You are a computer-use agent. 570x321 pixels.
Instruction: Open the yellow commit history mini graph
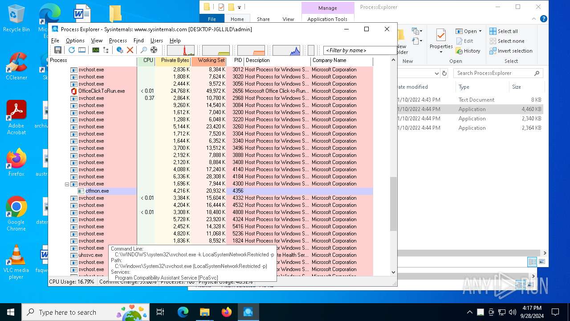216,50
